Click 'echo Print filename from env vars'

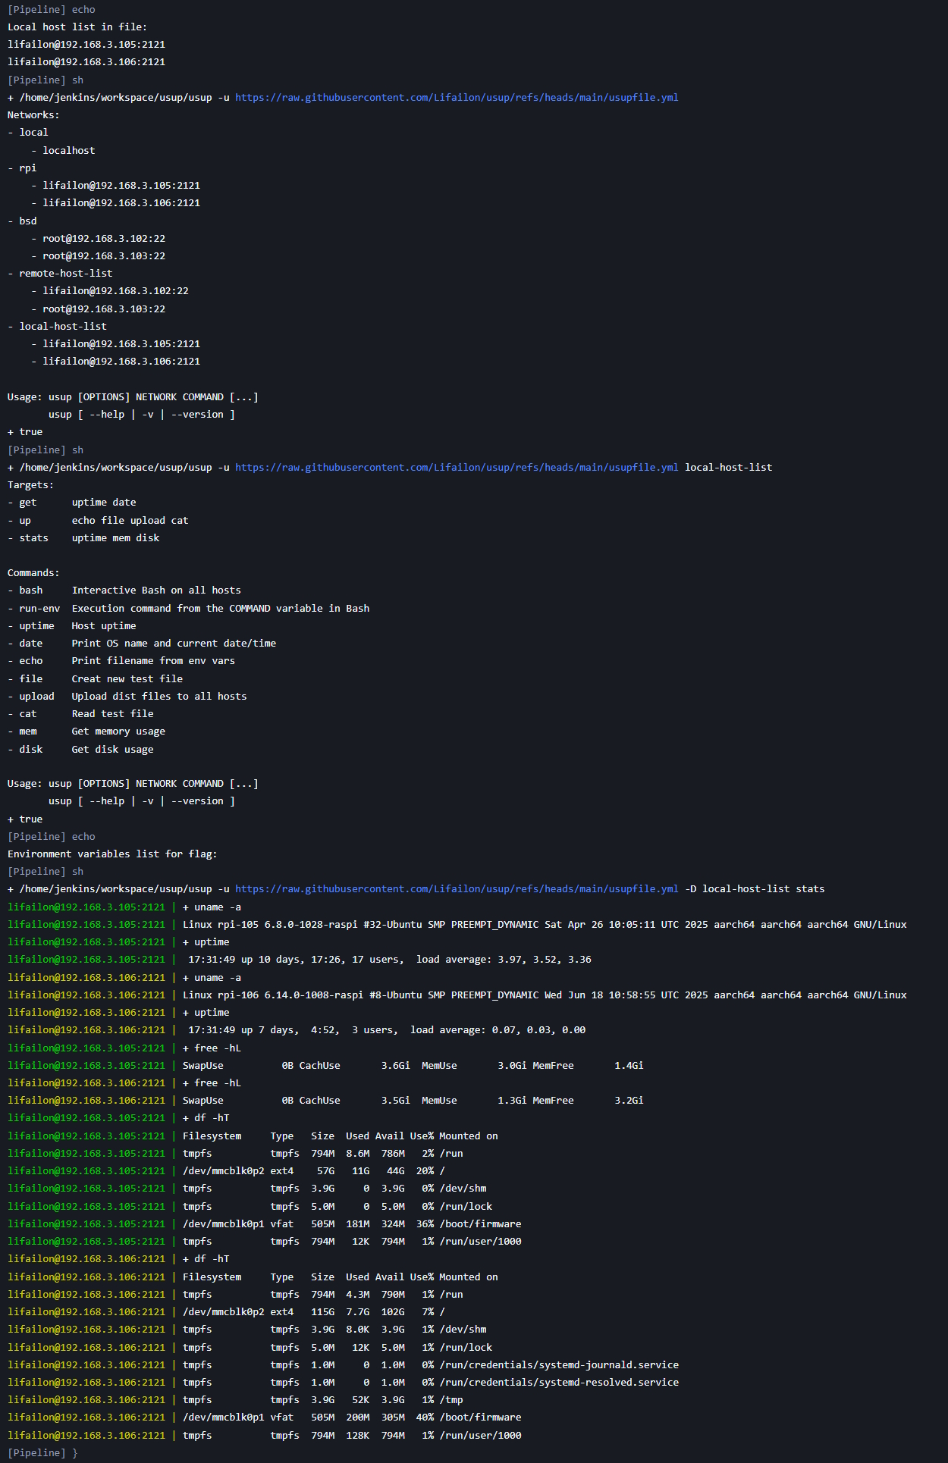pyautogui.click(x=121, y=660)
